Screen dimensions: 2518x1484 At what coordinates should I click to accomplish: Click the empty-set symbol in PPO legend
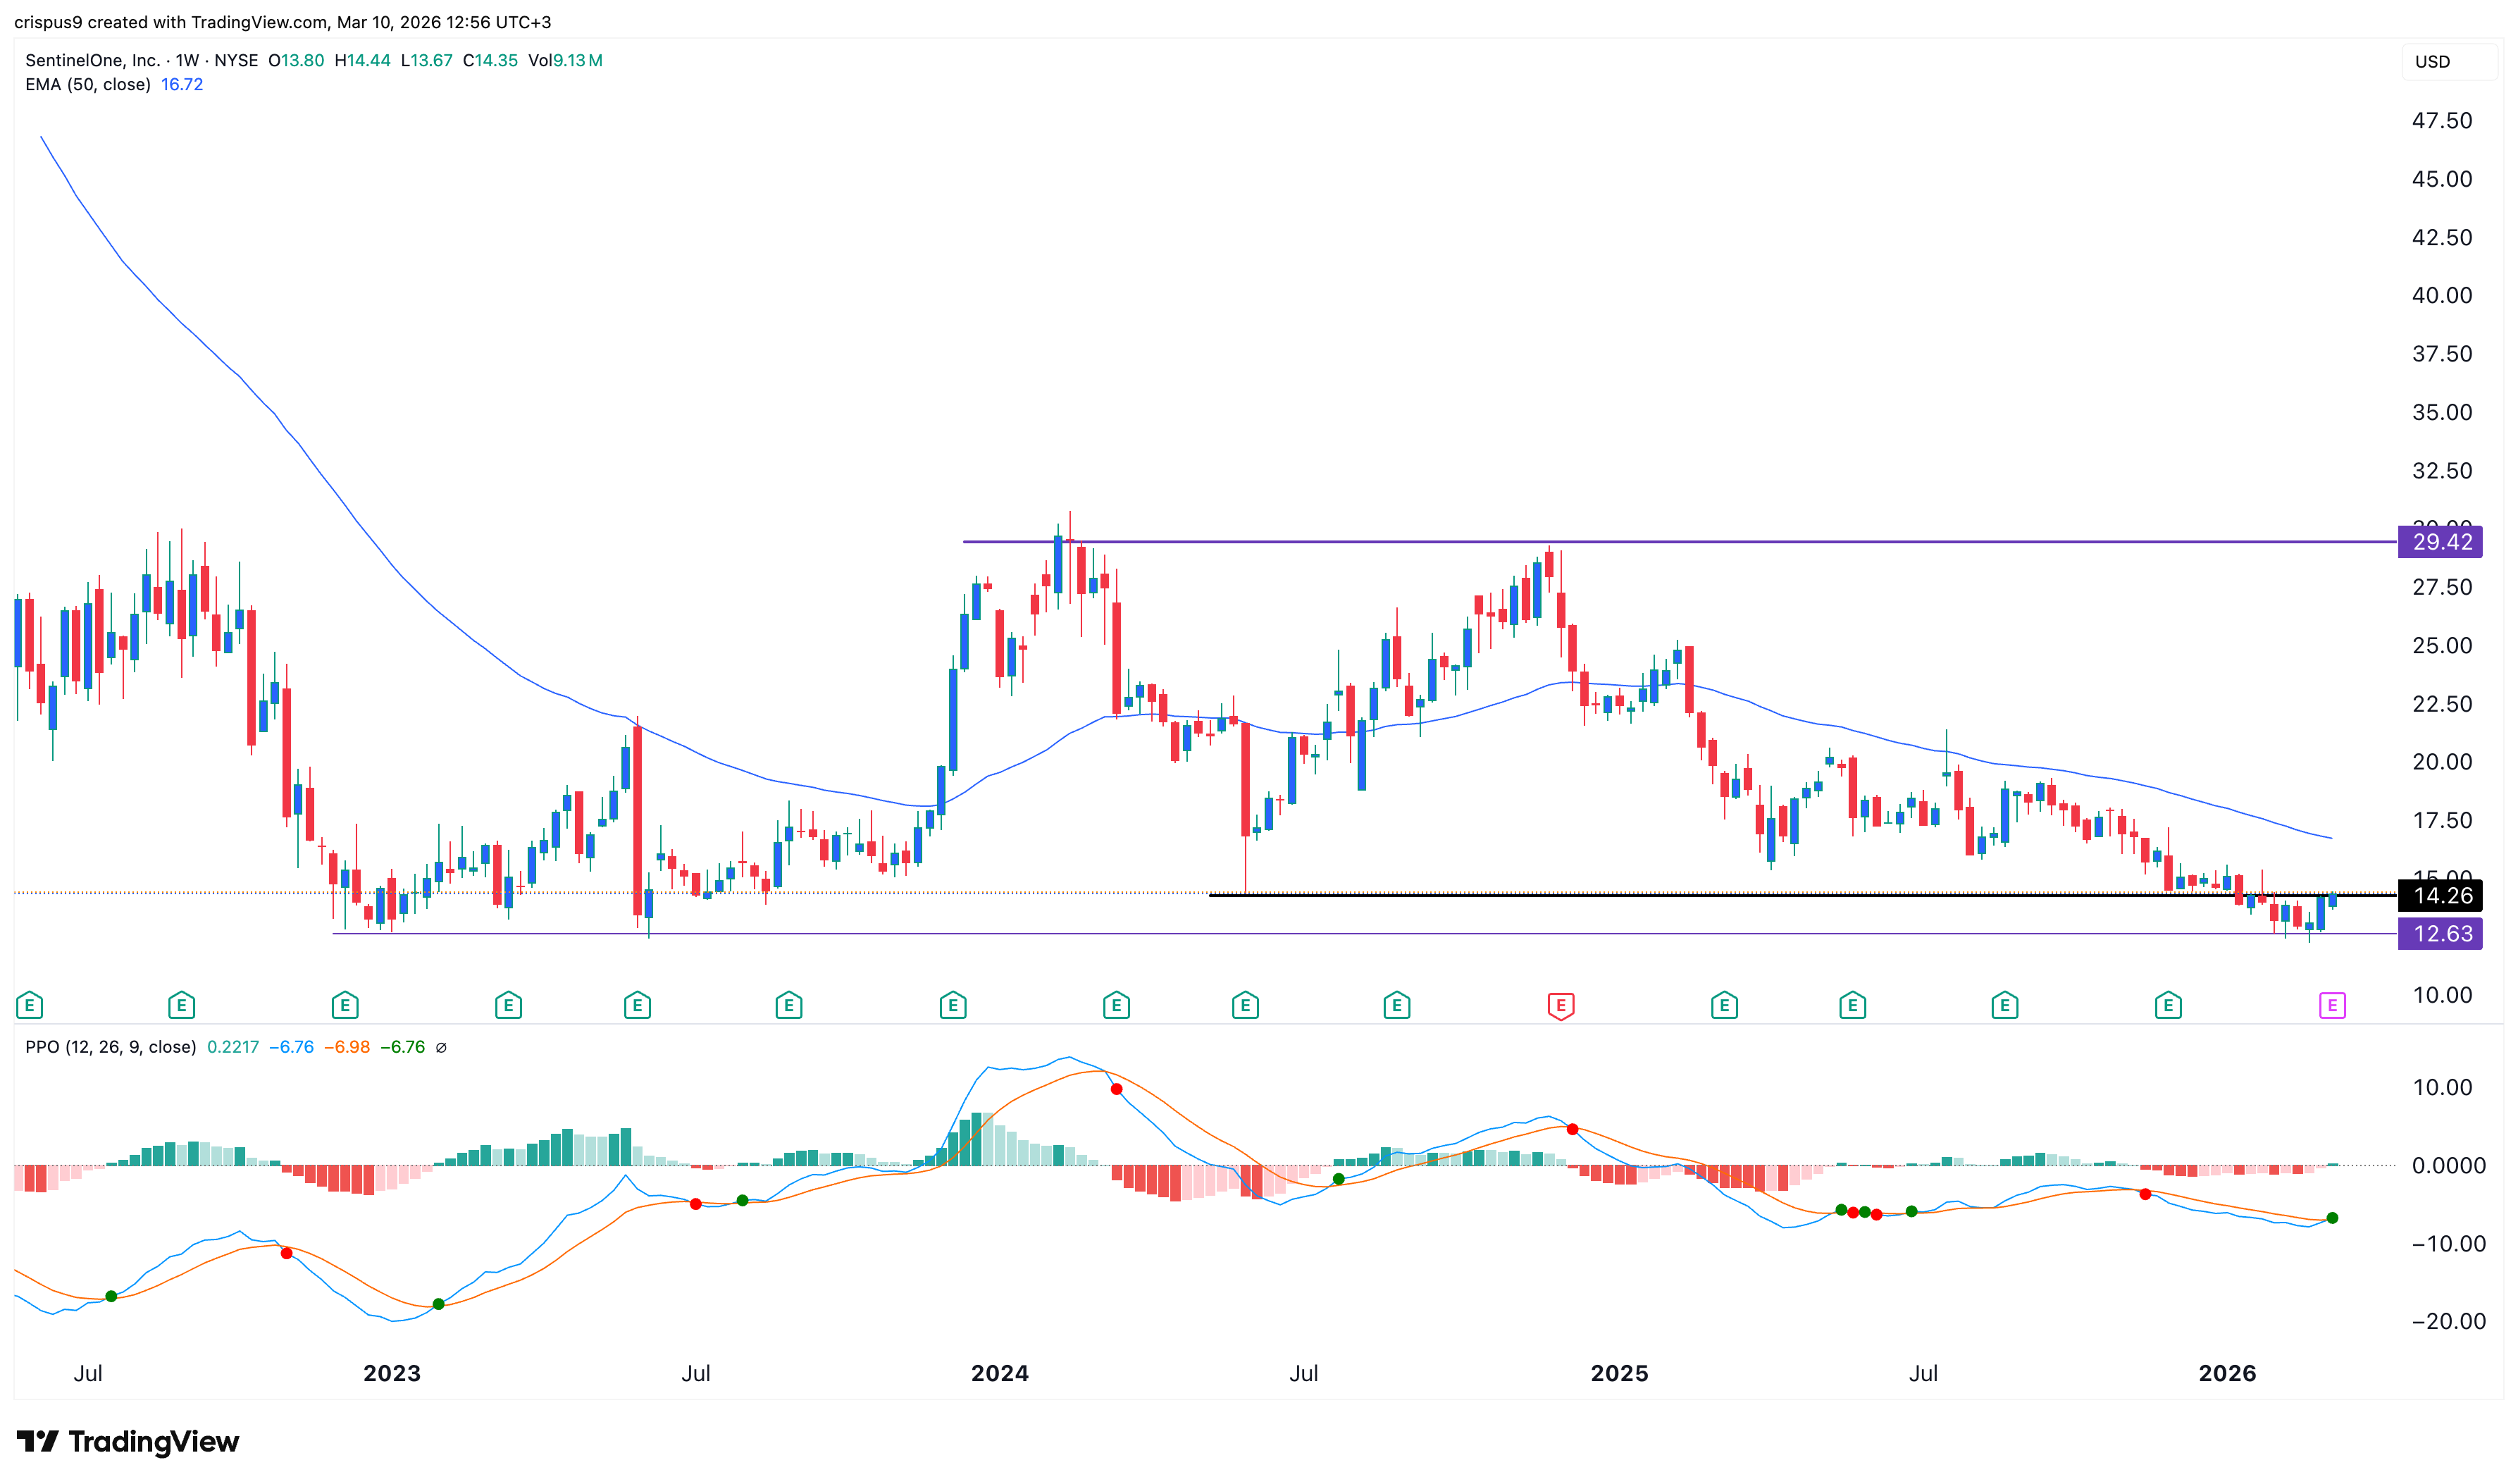click(x=441, y=1048)
